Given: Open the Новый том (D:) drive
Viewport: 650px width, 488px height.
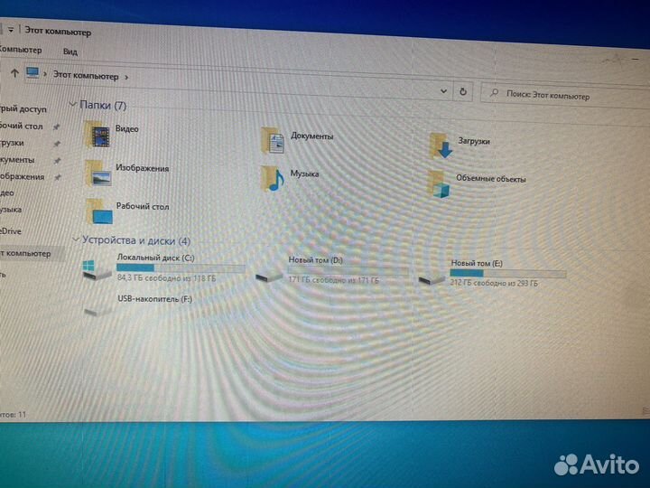Looking at the screenshot, I should (x=269, y=272).
